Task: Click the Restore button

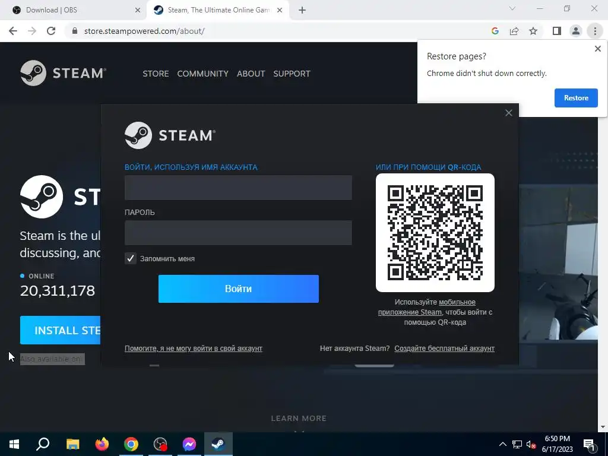Action: (576, 98)
